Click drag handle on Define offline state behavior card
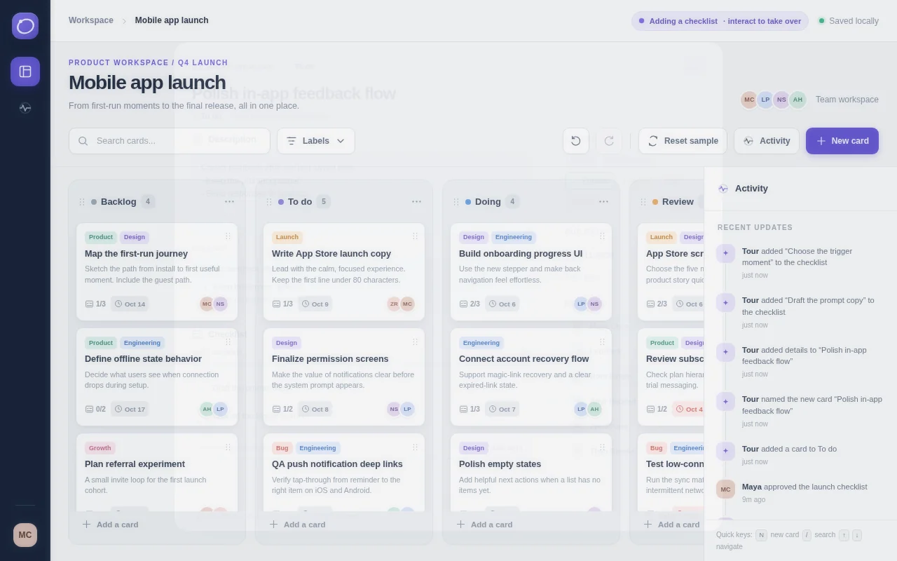The image size is (897, 561). coord(228,342)
